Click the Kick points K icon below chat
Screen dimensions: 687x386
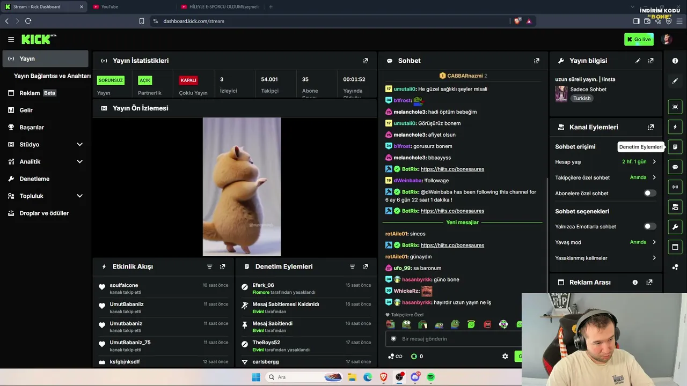[x=414, y=357]
